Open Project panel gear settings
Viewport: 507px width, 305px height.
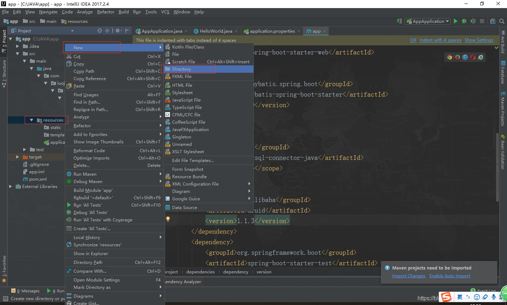(x=118, y=31)
